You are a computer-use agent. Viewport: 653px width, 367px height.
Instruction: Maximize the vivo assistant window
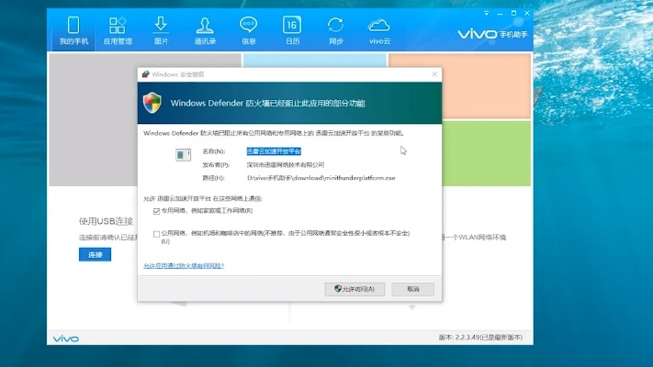click(513, 14)
